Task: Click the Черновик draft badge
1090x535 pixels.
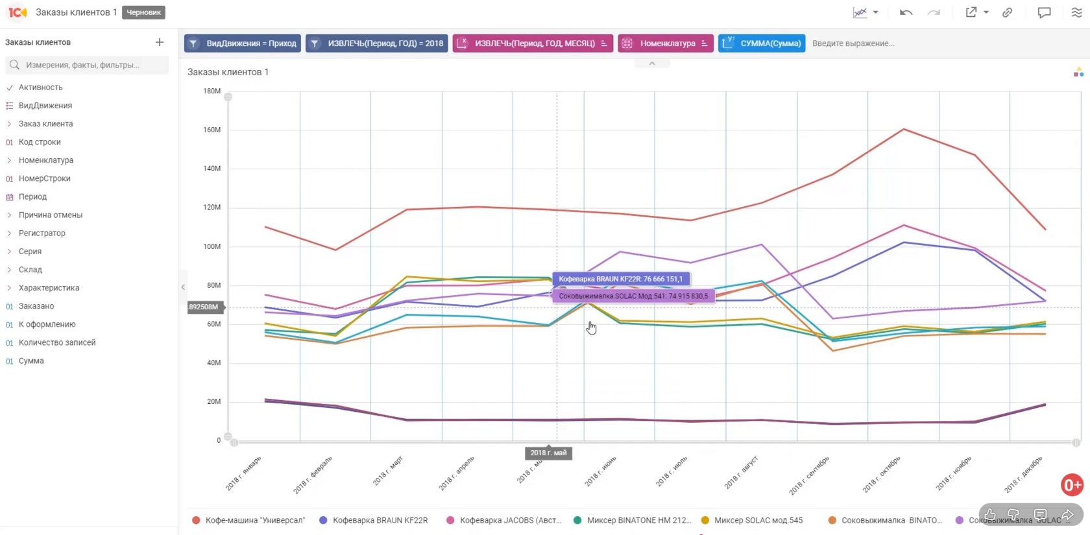Action: (x=144, y=12)
